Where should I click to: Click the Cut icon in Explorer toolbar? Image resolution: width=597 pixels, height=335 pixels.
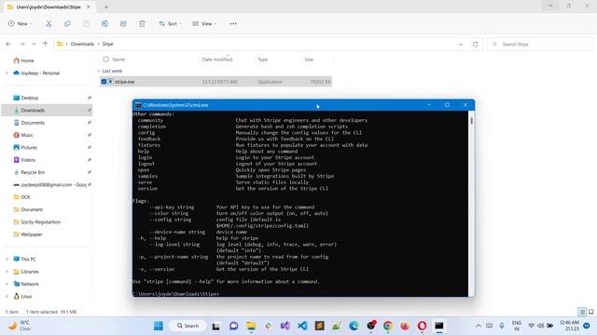coord(49,23)
